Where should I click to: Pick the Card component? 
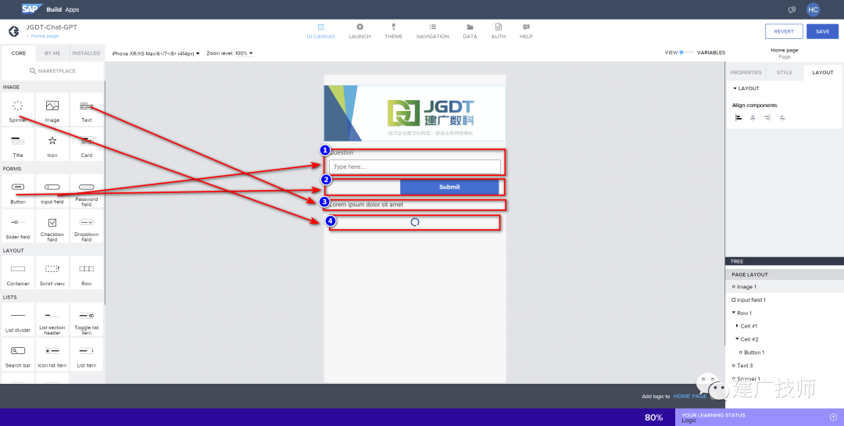87,145
